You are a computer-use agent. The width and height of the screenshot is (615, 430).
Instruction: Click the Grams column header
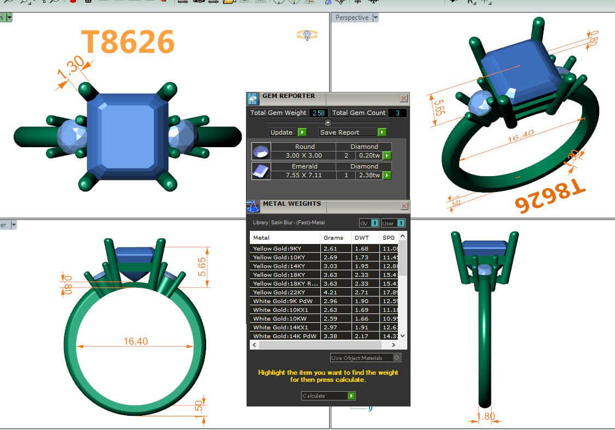333,238
